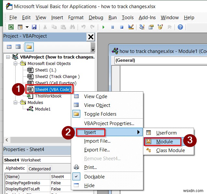Viewport: 207px width, 194px height.
Task: Select Sheet1 (1.) in project tree
Action: [45, 70]
